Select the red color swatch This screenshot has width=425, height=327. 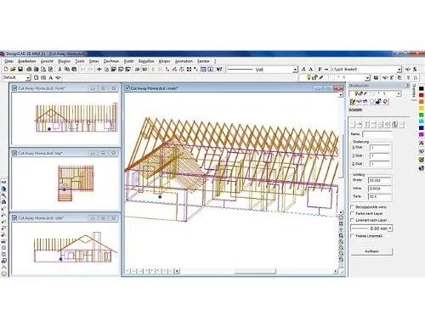coord(422,95)
